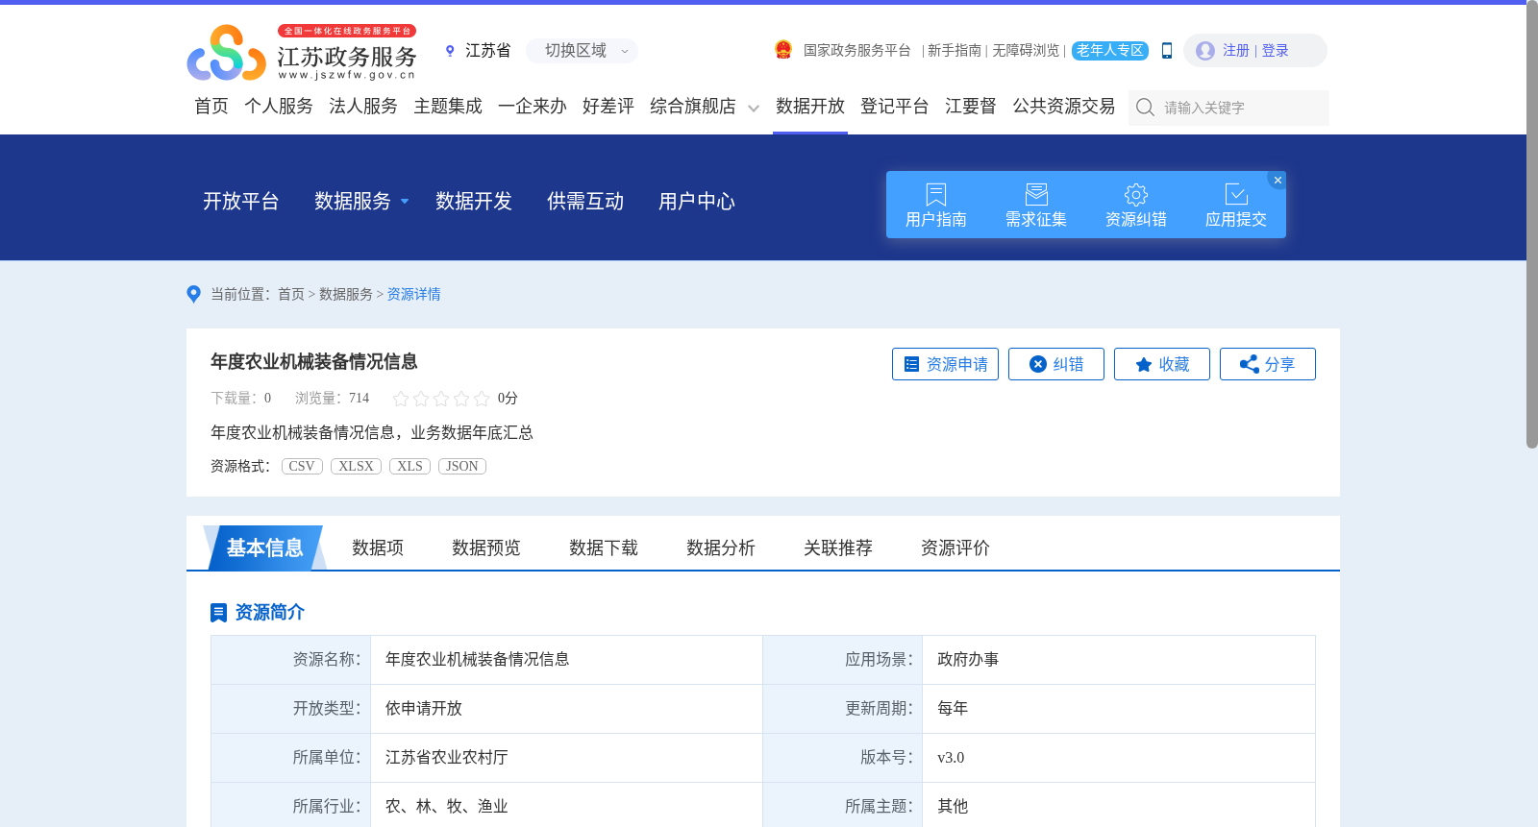Open 主题集成 in the main navigation
The width and height of the screenshot is (1538, 827).
click(x=448, y=107)
